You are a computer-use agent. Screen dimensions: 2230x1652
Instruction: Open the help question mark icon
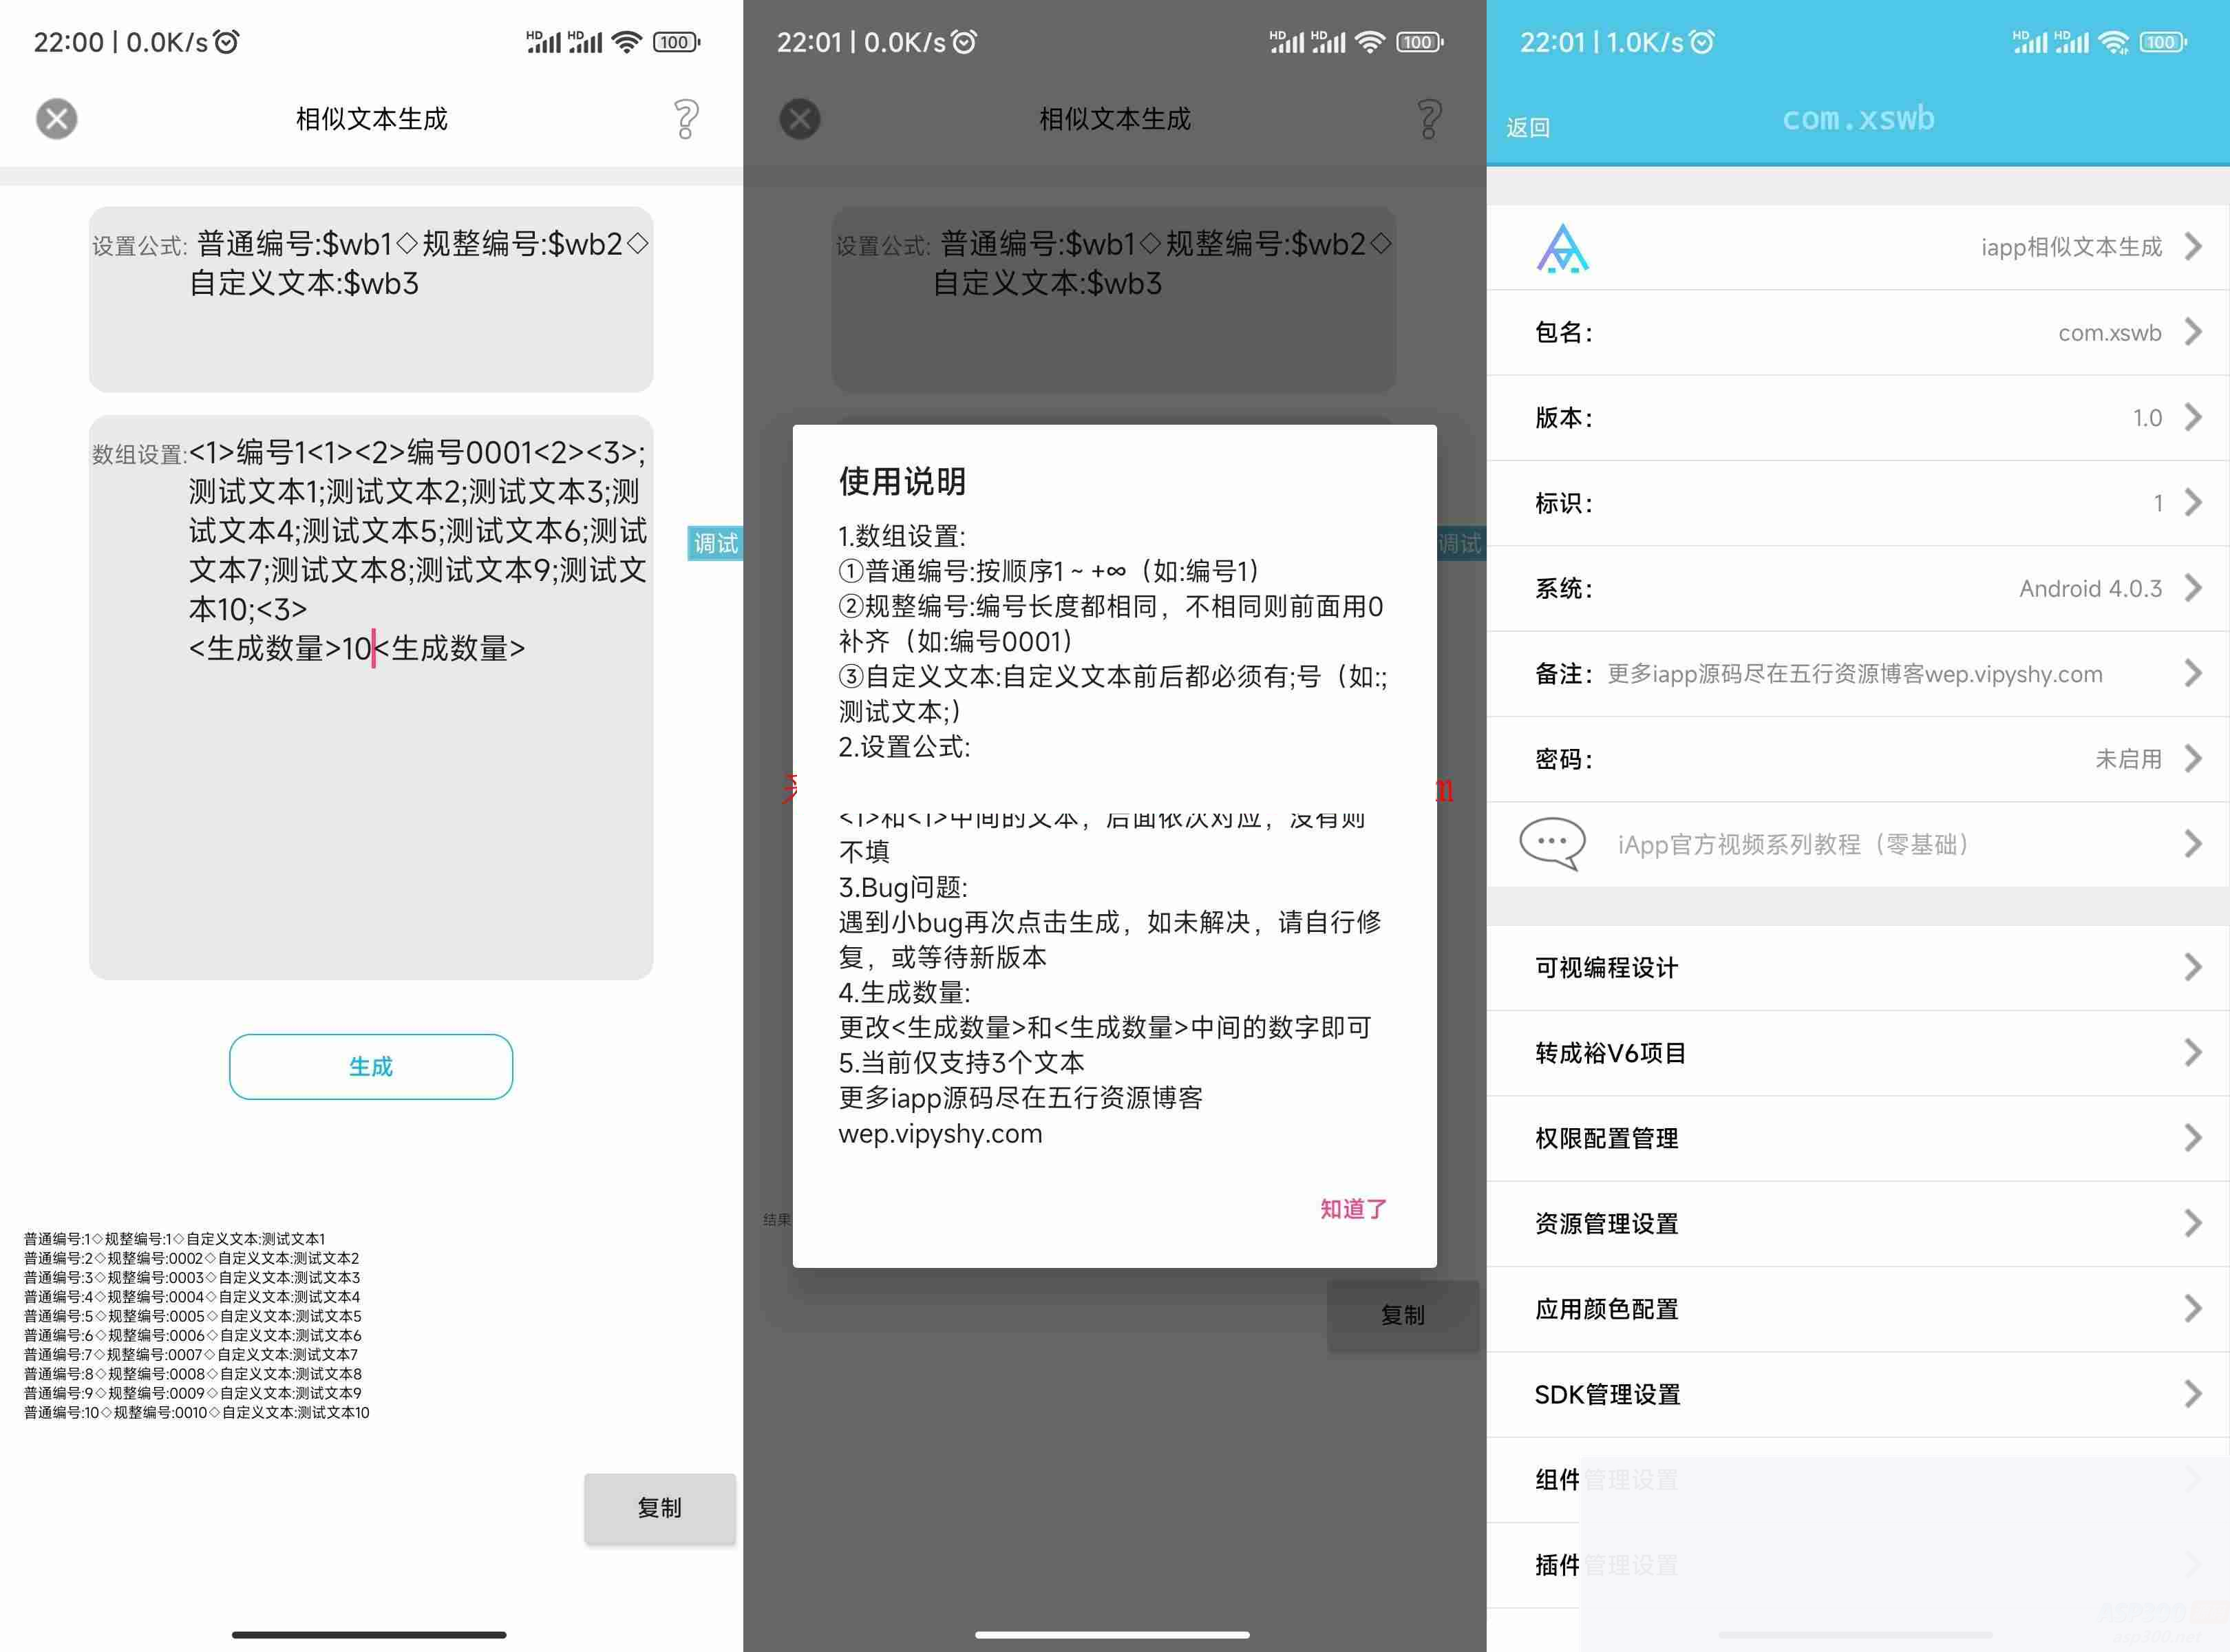pyautogui.click(x=686, y=118)
